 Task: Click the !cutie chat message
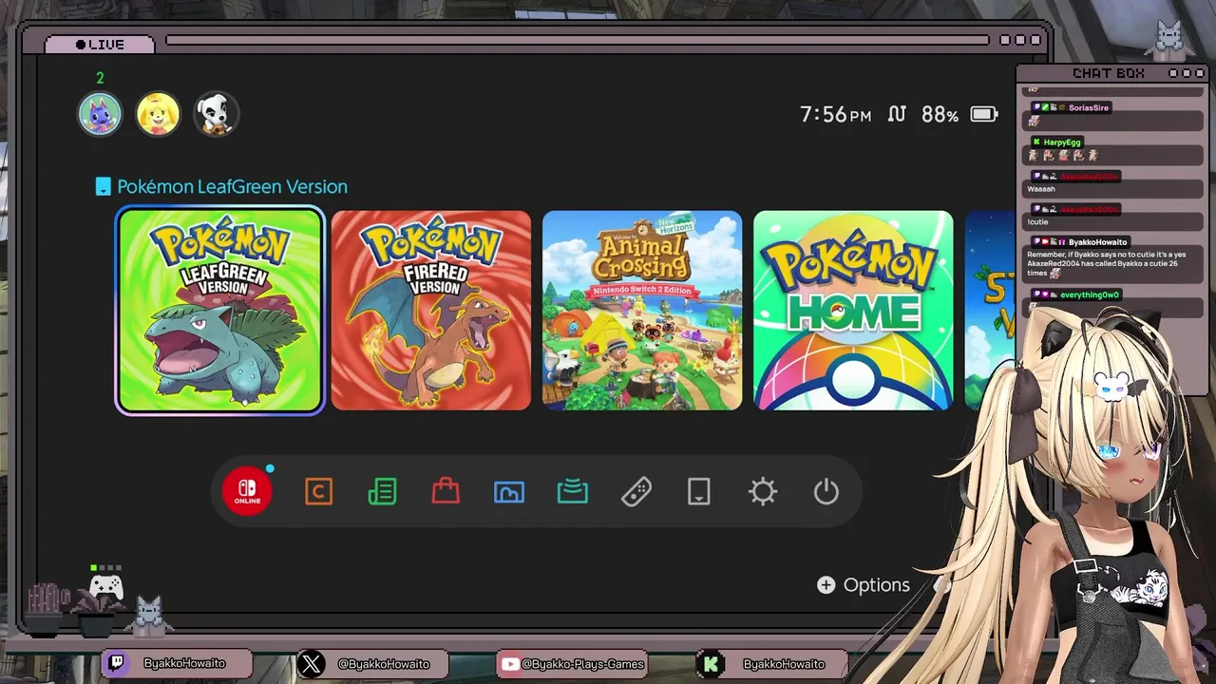click(1038, 222)
